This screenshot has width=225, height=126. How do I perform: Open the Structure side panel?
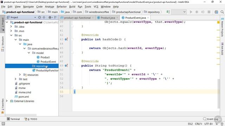click(2, 44)
